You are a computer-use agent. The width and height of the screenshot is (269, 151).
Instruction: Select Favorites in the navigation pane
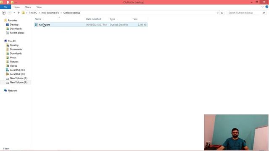[x=13, y=21]
